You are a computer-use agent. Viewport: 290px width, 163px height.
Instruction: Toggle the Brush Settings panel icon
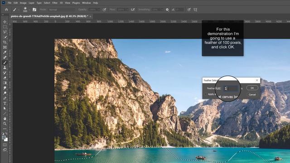pyautogui.click(x=34, y=10)
